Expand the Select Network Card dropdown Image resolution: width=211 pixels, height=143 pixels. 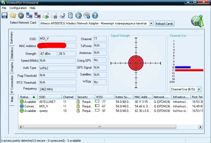[x=151, y=23]
